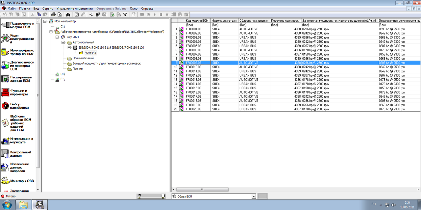421x210 pixels.
Task: Open the Образ ECM dropdown at bottom
Action: coord(254,197)
